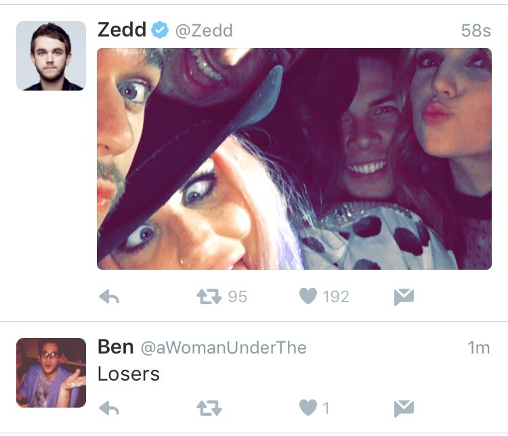Viewport: 508px width, 436px height.
Task: Open the group selfie photo in Zedd's tweet
Action: click(x=294, y=159)
